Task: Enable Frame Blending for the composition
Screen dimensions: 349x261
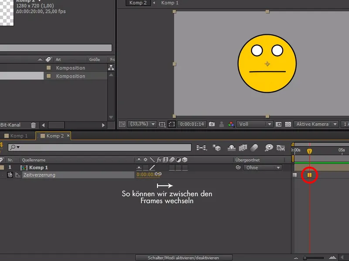Action: click(x=243, y=147)
